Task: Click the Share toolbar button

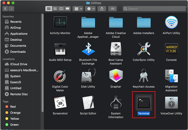Action: (102, 9)
